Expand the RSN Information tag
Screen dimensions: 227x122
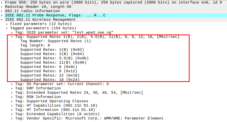(x=12, y=97)
